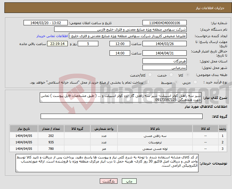Click the اطلاعات کالاهای مورد نیاز heading

pos(206,107)
